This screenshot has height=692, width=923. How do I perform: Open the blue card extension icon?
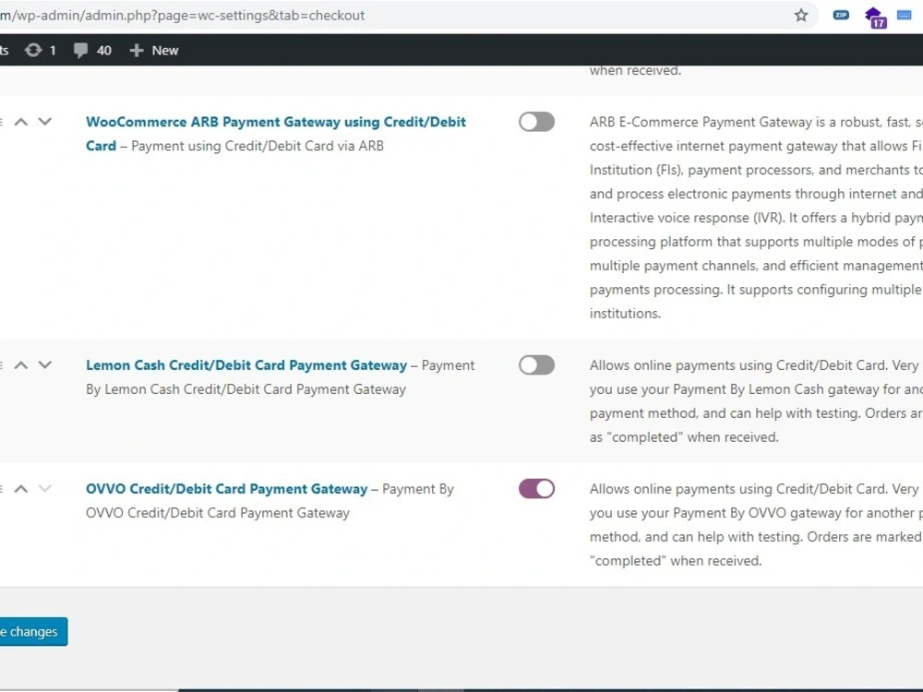pos(905,16)
